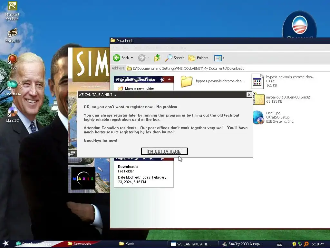Click the 6:18 PM taskbar clock
330x248 pixels.
click(x=318, y=244)
